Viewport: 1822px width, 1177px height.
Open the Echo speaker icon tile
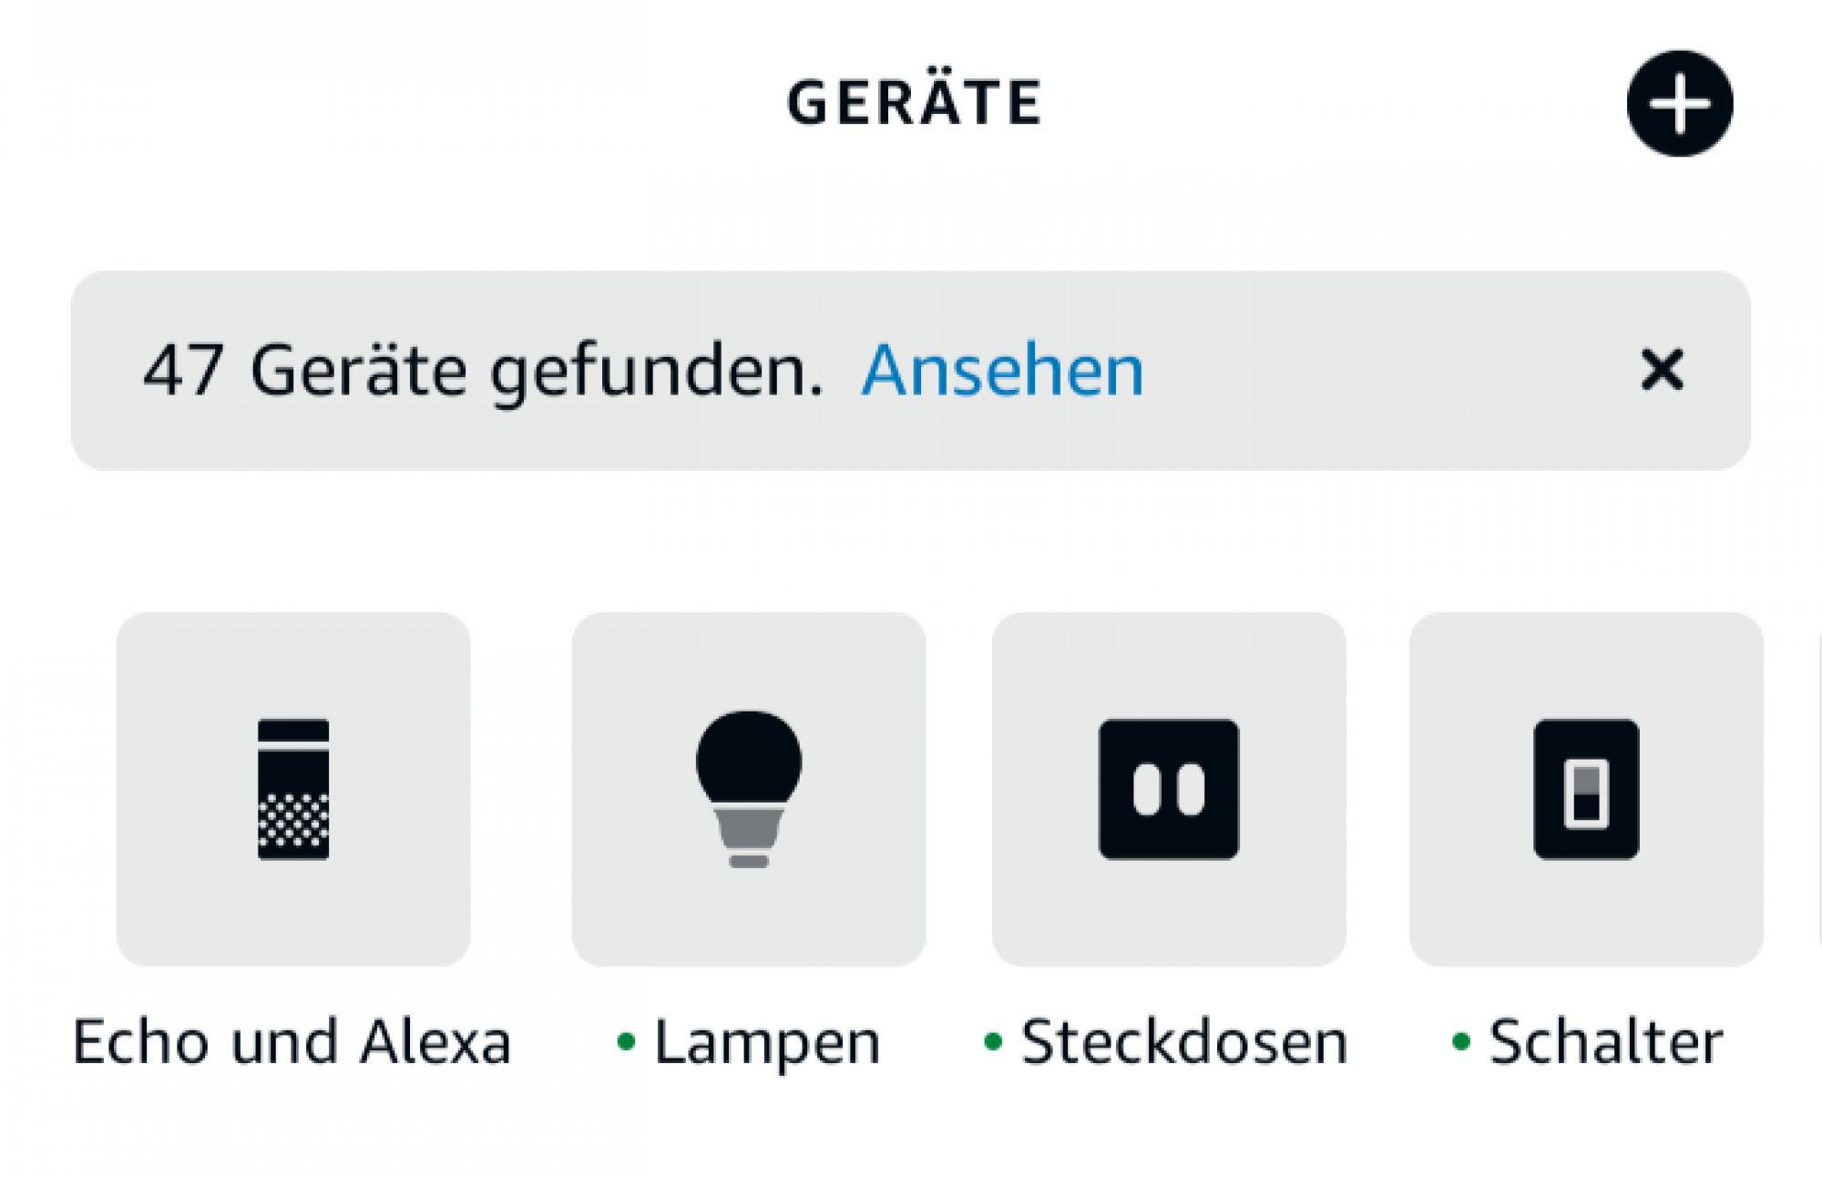point(293,789)
